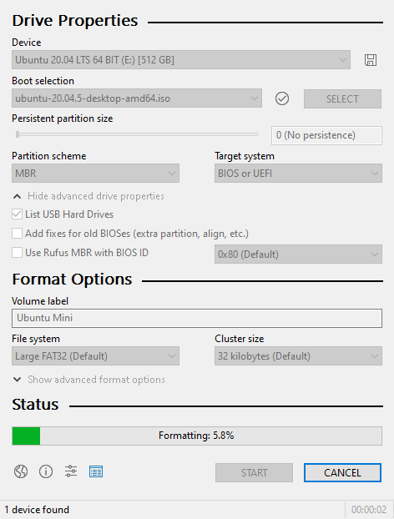
Task: Open the File system dropdown
Action: tap(95, 355)
